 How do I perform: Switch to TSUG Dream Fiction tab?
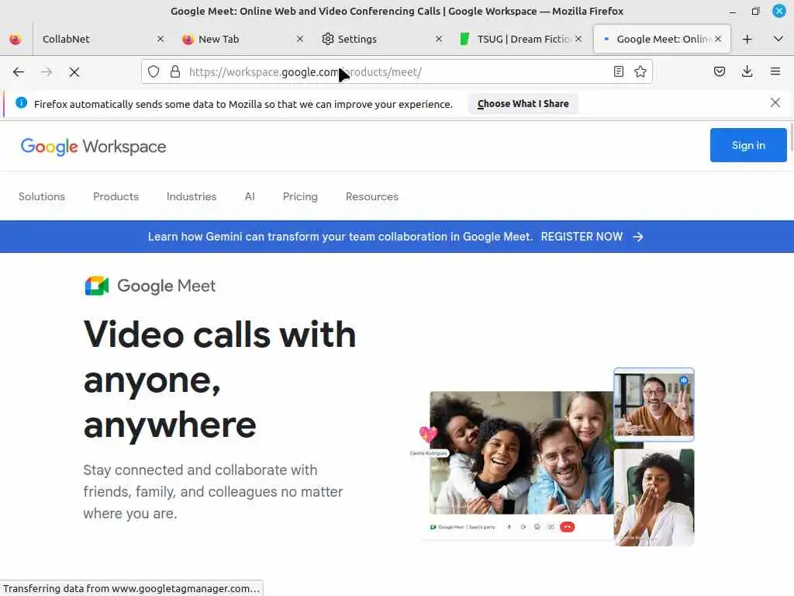[520, 39]
